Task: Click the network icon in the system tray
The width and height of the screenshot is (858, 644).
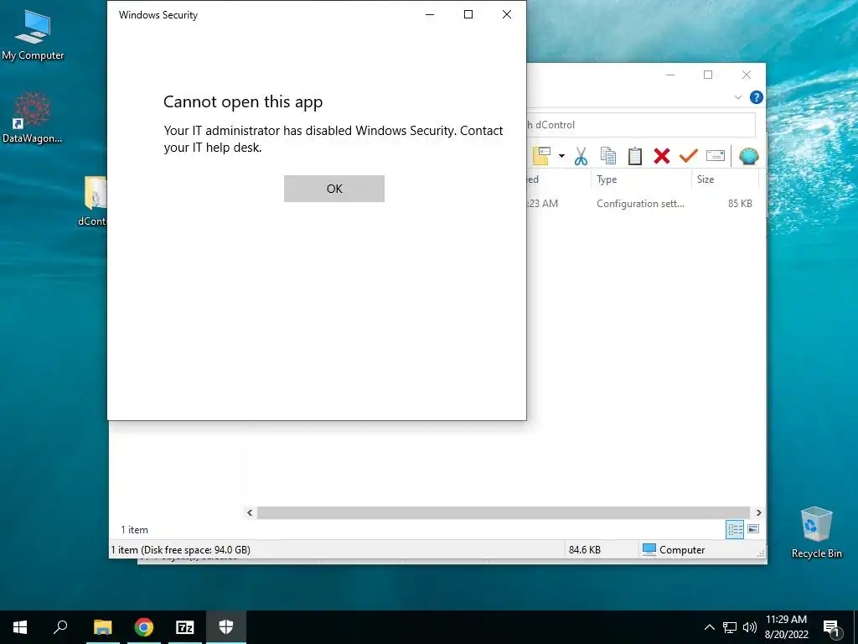Action: click(x=730, y=627)
